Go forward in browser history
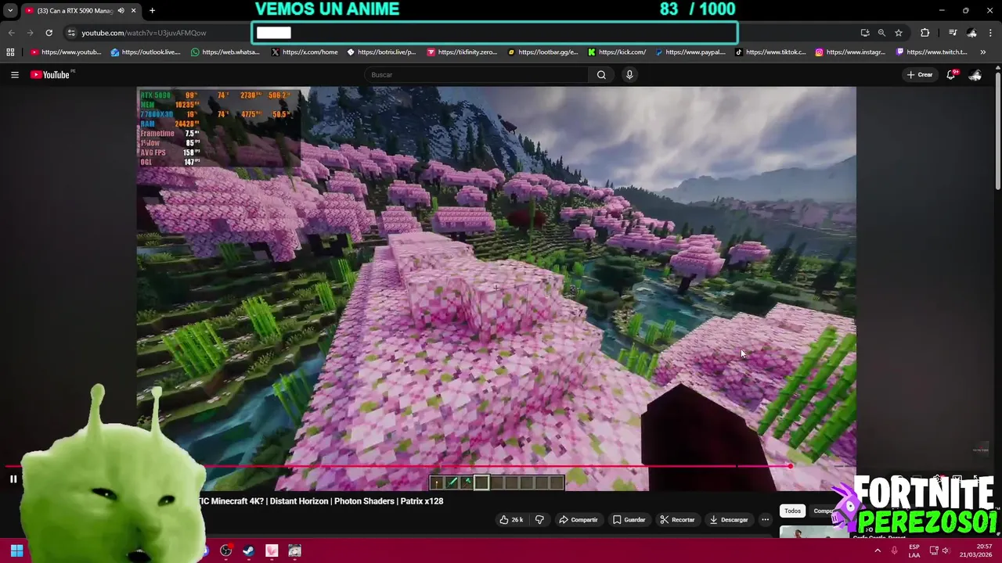The height and width of the screenshot is (563, 1002). tap(30, 33)
